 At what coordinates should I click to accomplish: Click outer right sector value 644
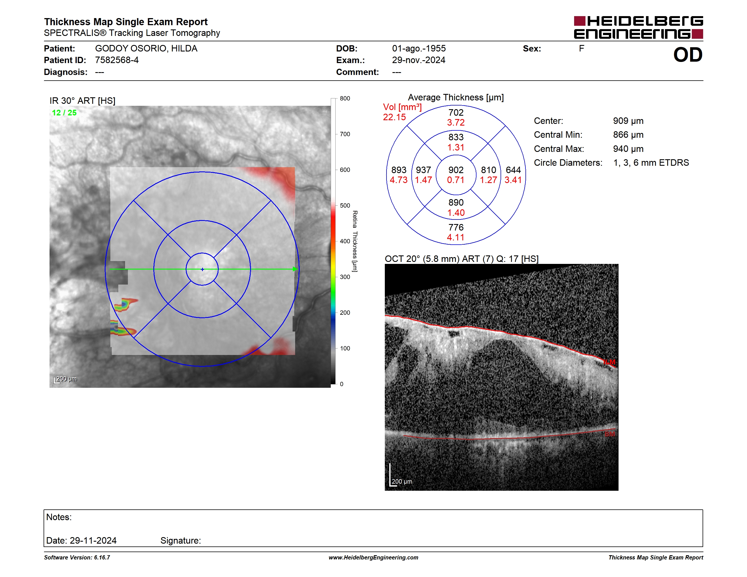pos(513,170)
